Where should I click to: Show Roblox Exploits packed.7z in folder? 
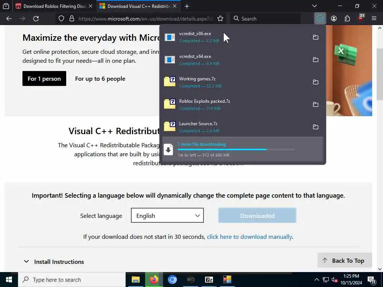click(x=316, y=105)
